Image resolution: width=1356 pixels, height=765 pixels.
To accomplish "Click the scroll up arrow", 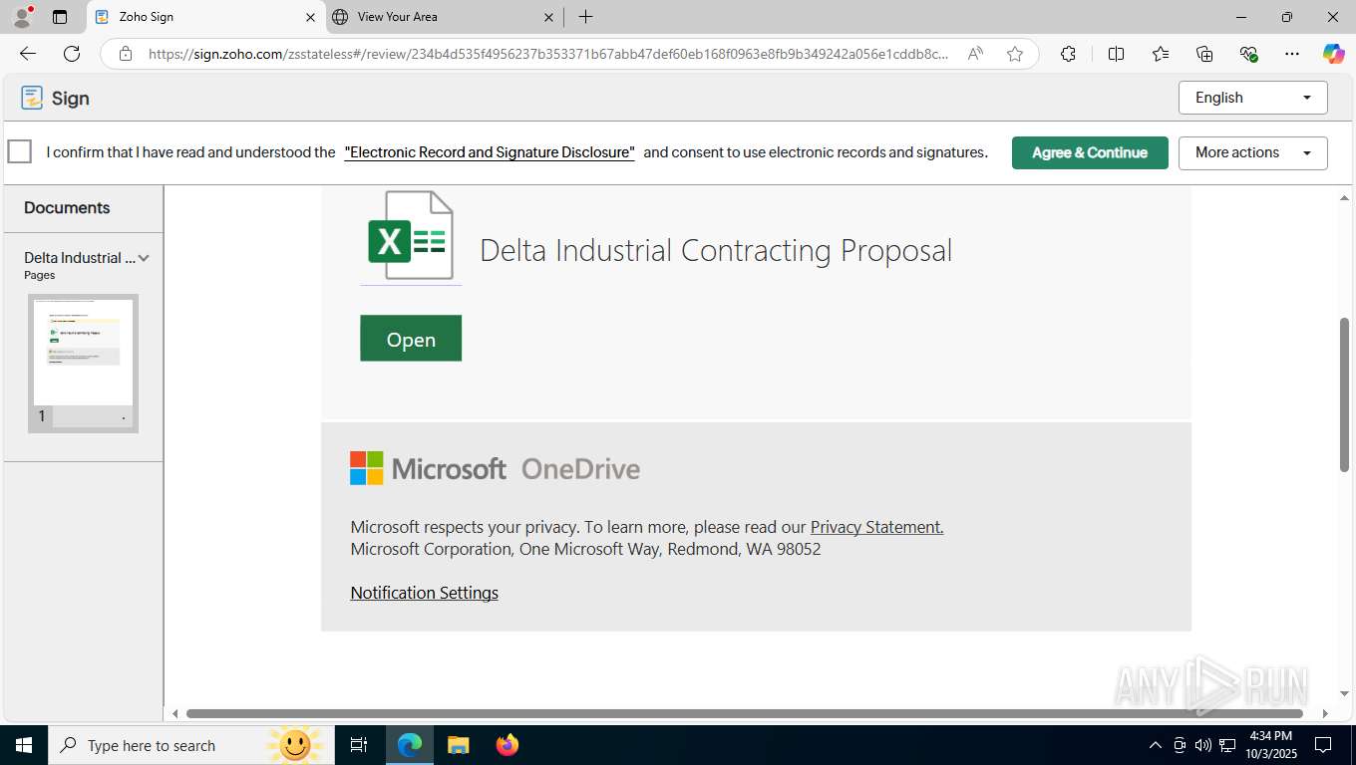I will (1344, 197).
